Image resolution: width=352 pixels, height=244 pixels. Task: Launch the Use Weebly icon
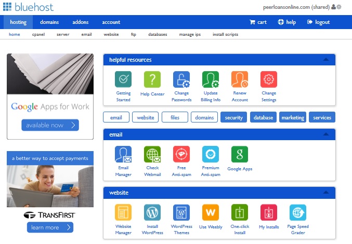tap(211, 212)
